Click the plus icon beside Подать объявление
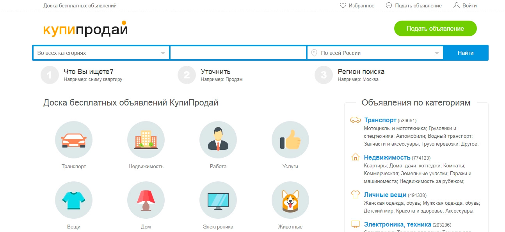The height and width of the screenshot is (232, 505). click(389, 5)
